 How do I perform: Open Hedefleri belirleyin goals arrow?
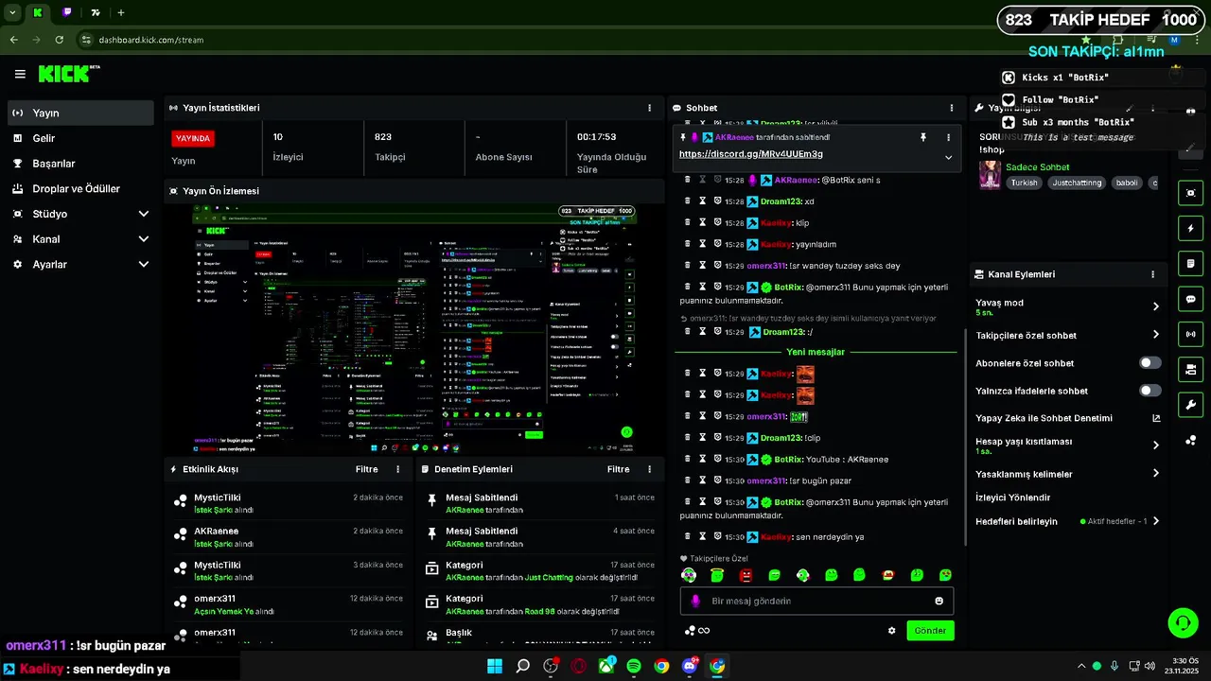coord(1155,521)
